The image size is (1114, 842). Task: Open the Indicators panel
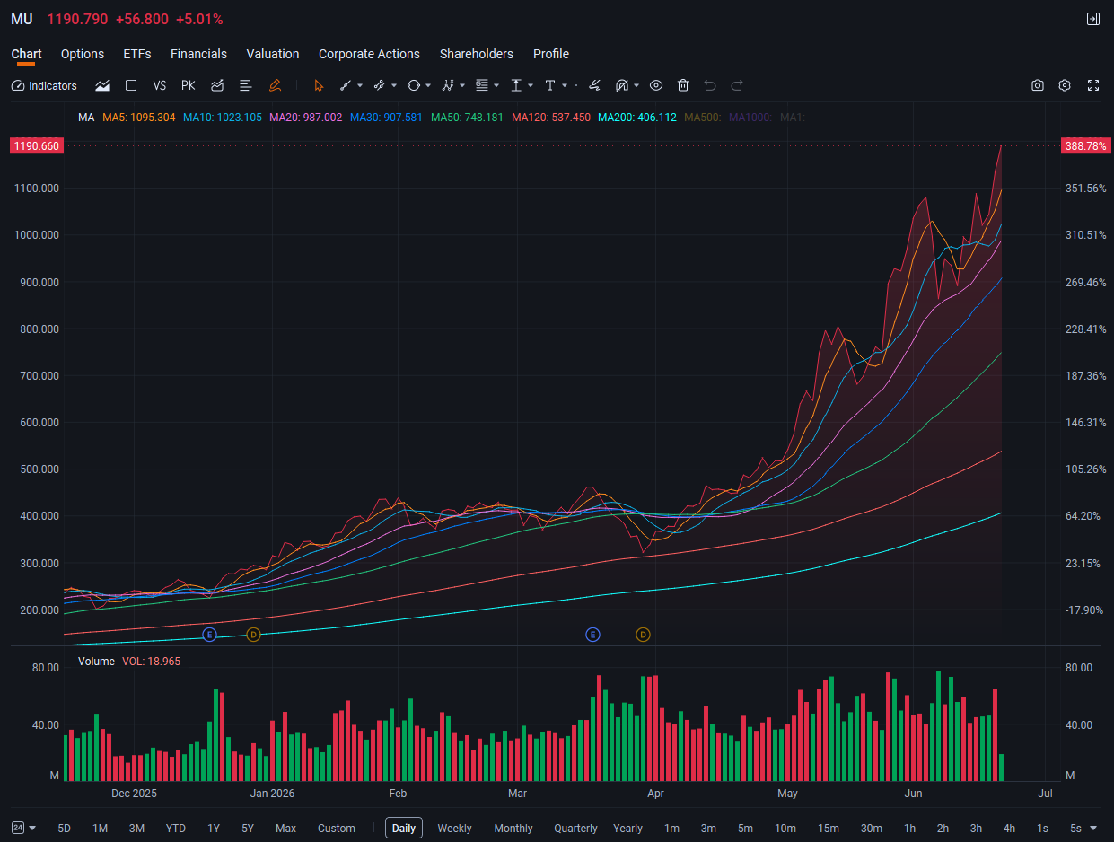click(44, 86)
